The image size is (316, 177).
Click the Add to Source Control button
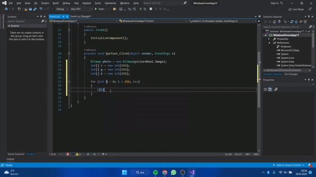(x=288, y=165)
